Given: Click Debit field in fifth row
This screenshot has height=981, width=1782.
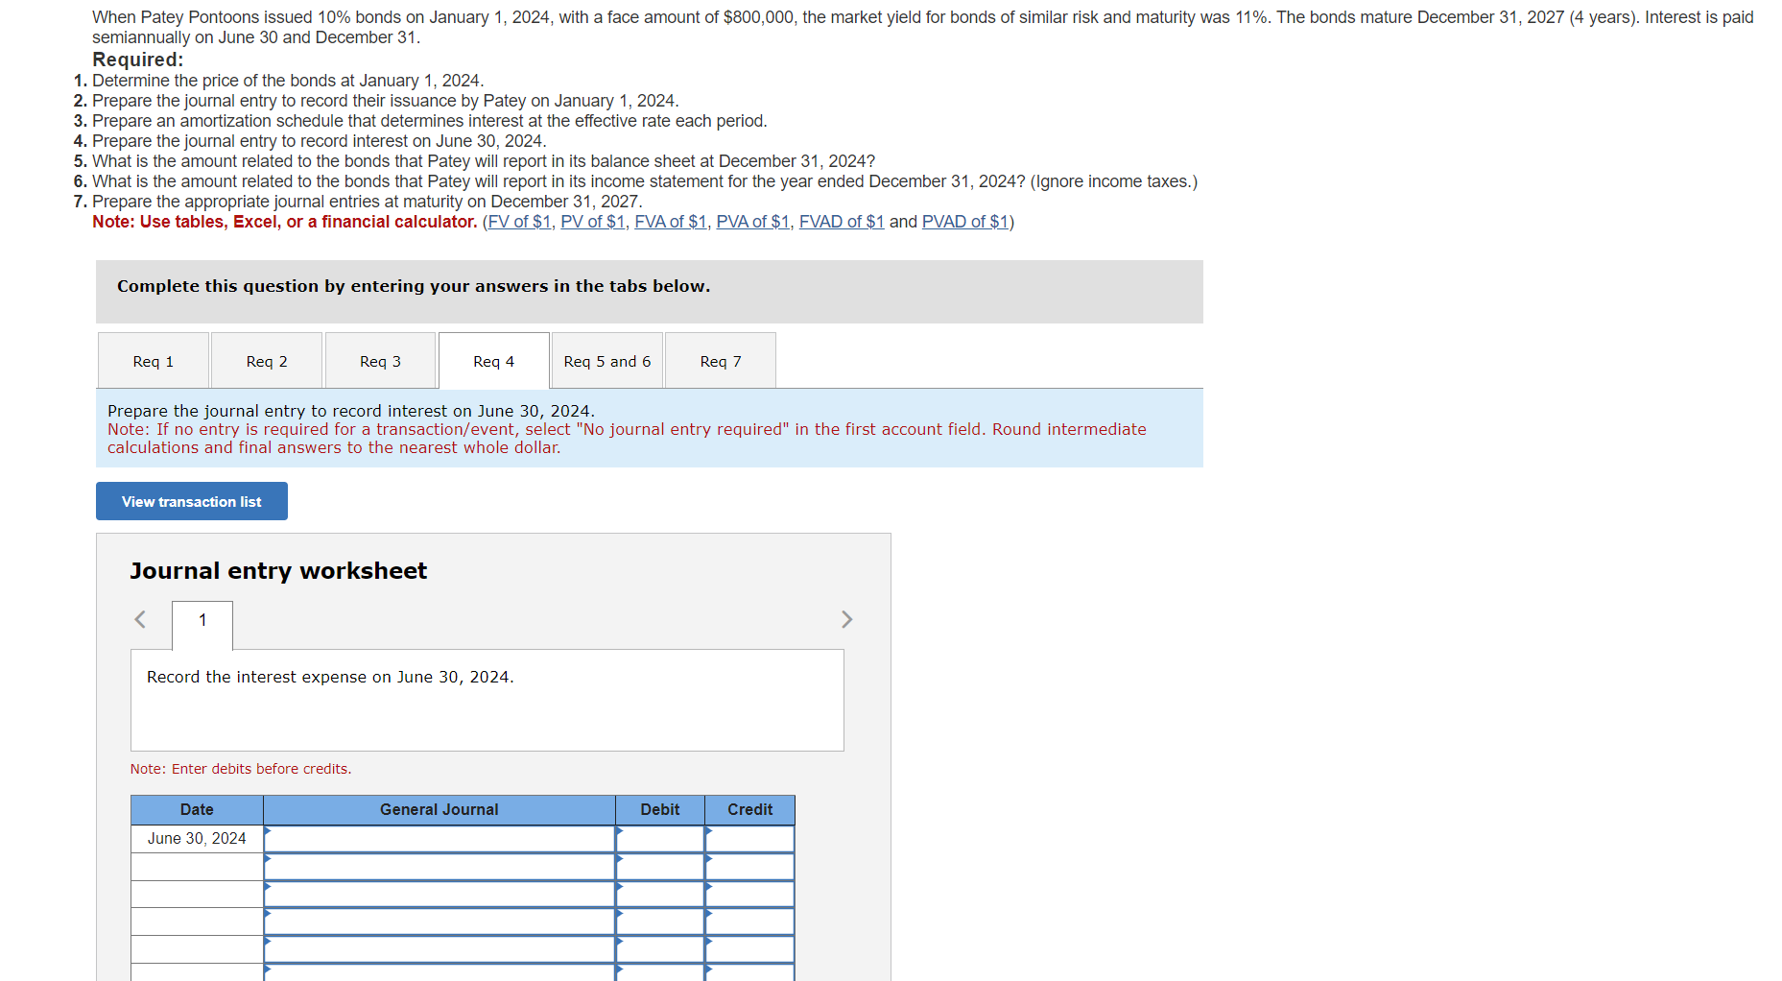Looking at the screenshot, I should (x=660, y=950).
